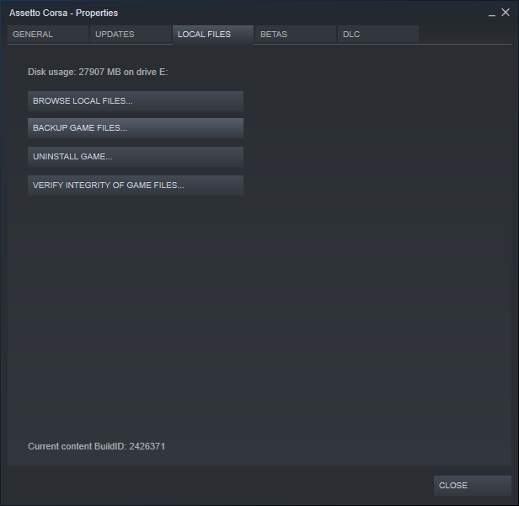Verify integrity of game files
Screen dimensions: 519x506
pos(136,186)
